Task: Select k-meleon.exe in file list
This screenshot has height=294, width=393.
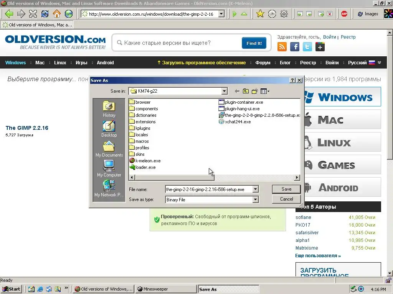Action: point(145,160)
